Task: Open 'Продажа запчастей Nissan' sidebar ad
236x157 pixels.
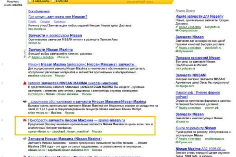Action: (x=198, y=58)
